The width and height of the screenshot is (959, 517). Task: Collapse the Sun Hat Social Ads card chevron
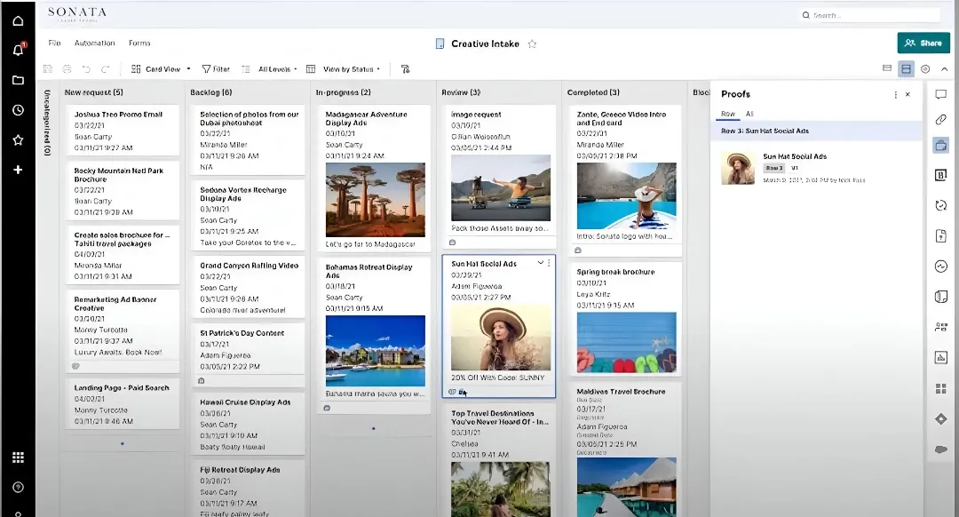click(540, 264)
